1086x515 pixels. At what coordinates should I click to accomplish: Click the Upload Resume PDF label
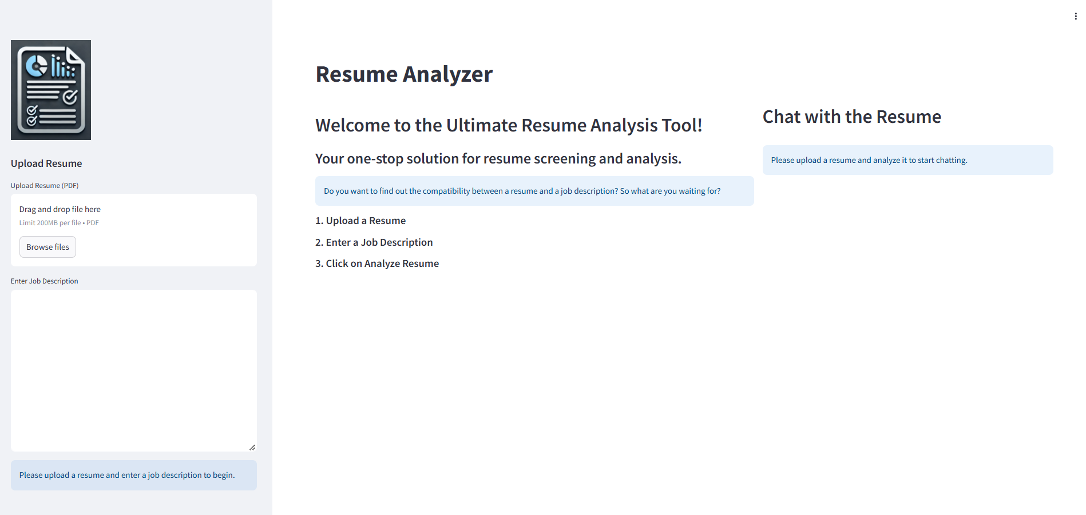pyautogui.click(x=45, y=185)
